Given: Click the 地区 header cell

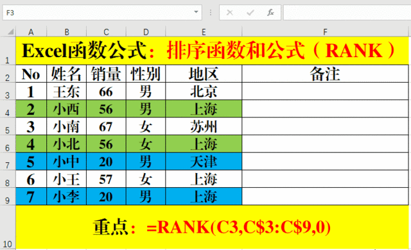Looking at the screenshot, I should pos(204,74).
